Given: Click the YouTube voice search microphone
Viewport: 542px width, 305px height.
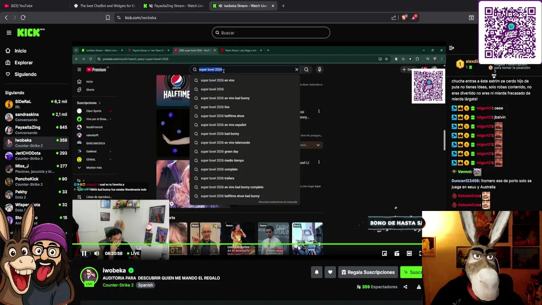Looking at the screenshot, I should click(x=319, y=69).
